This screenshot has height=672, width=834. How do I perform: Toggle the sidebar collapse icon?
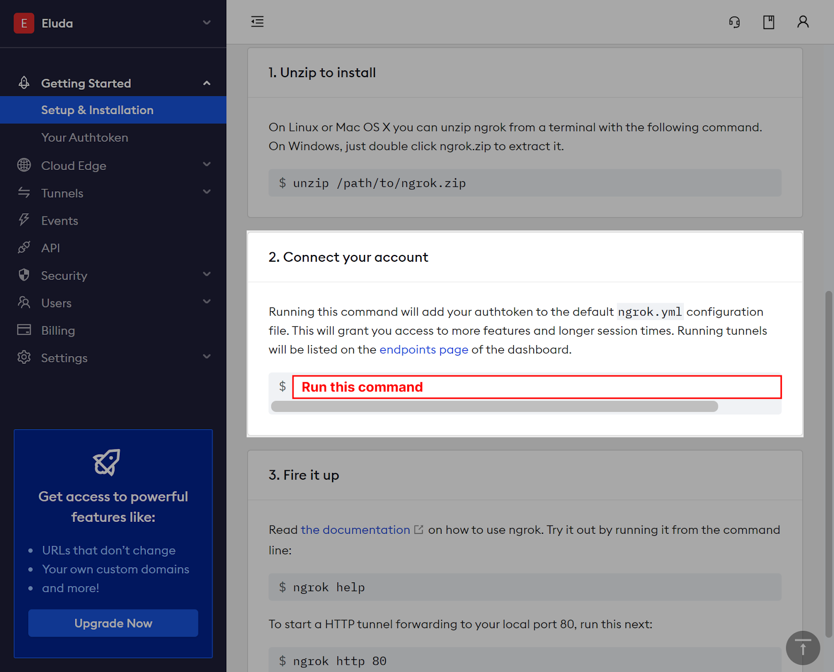257,21
